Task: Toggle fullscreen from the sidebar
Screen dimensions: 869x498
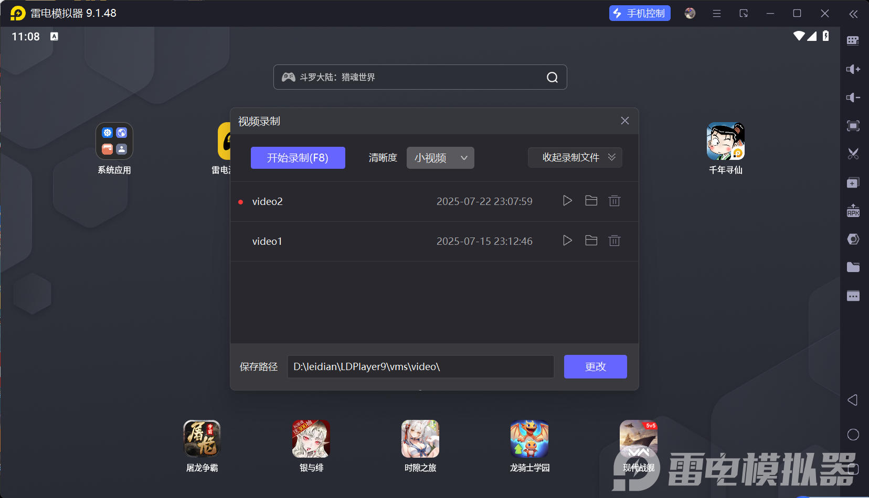Action: [853, 126]
